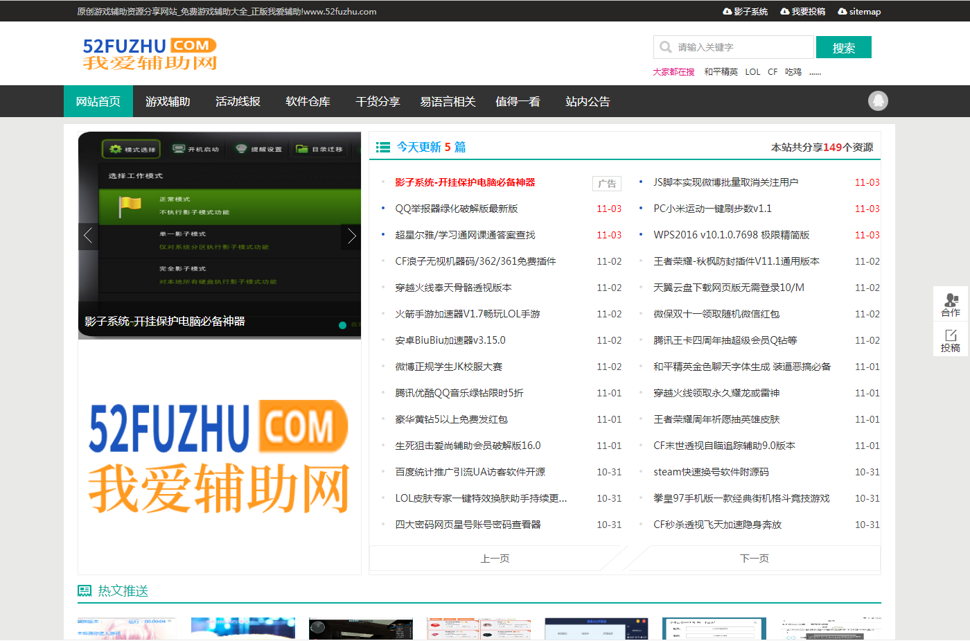This screenshot has width=970, height=641.
Task: Advance carousel with right arrow
Action: pyautogui.click(x=351, y=236)
